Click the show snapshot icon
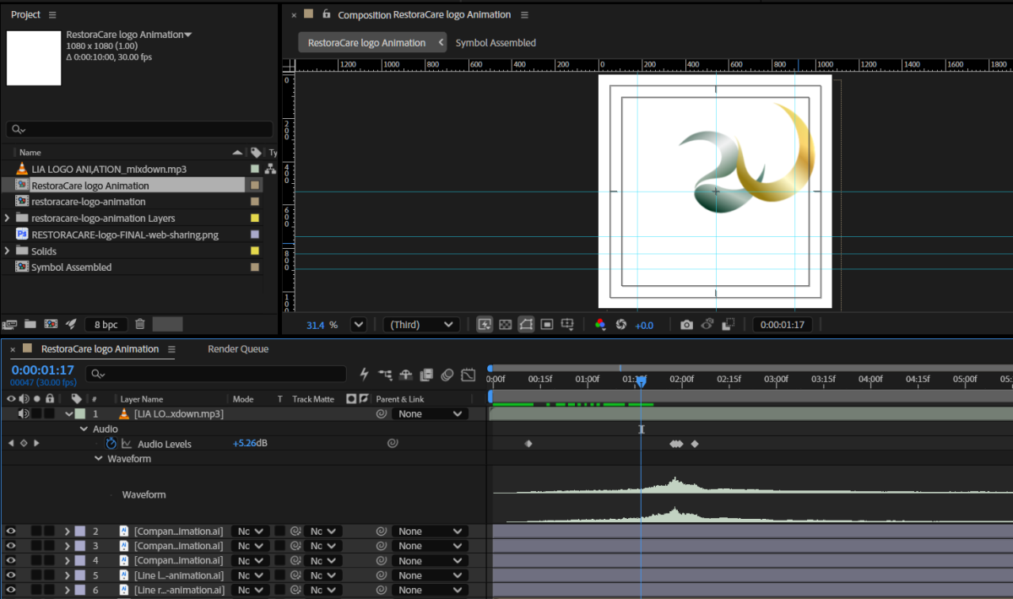The image size is (1013, 599). [x=707, y=325]
